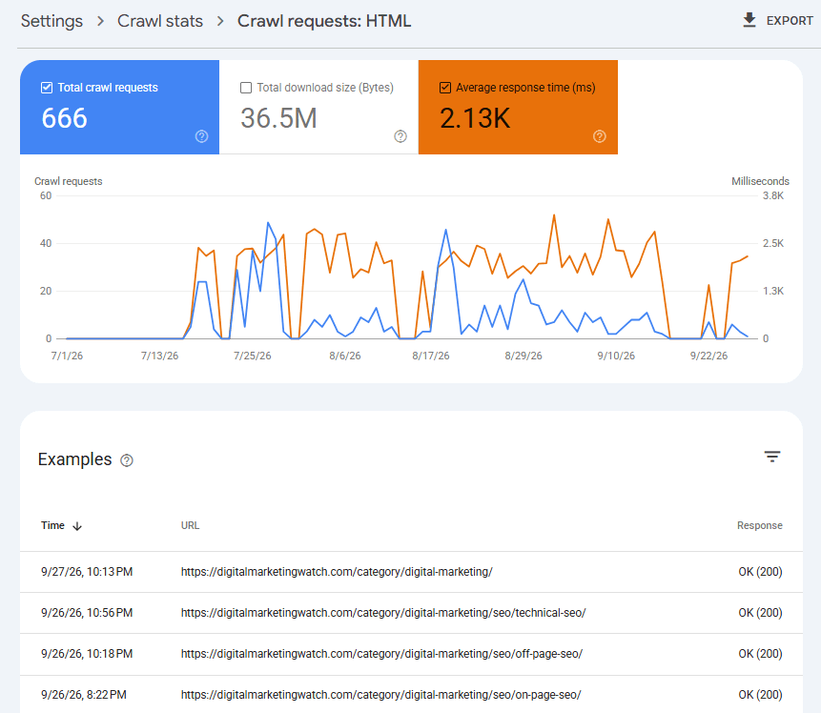Sort by the Time column header

pos(52,525)
